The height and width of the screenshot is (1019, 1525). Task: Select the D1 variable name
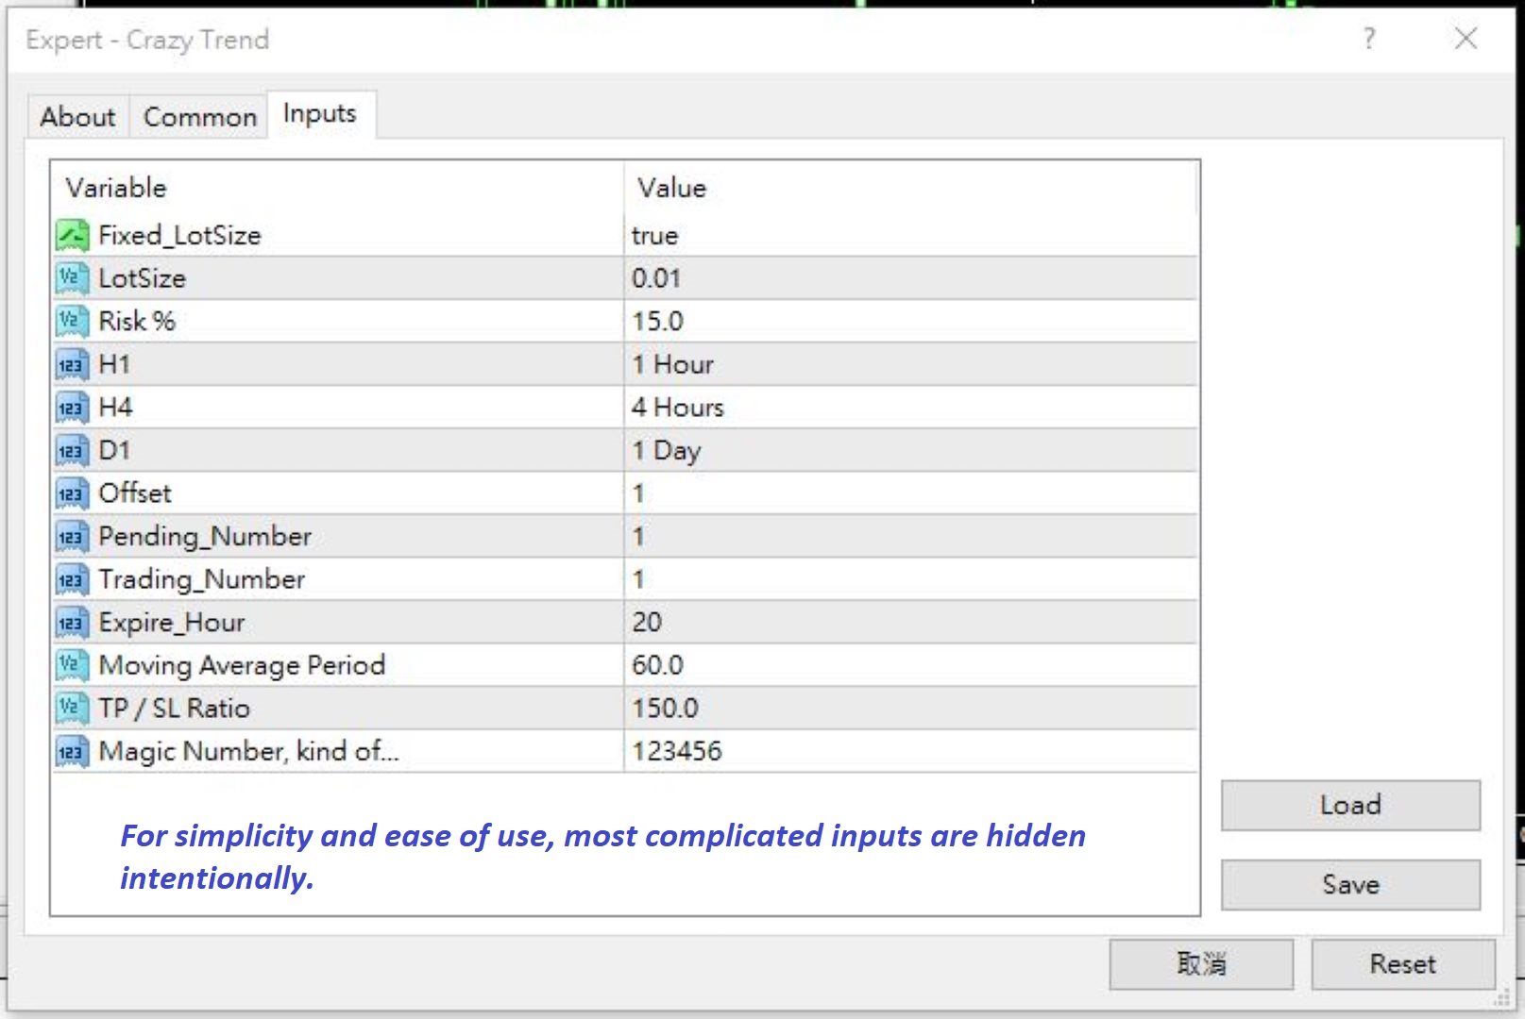(114, 450)
